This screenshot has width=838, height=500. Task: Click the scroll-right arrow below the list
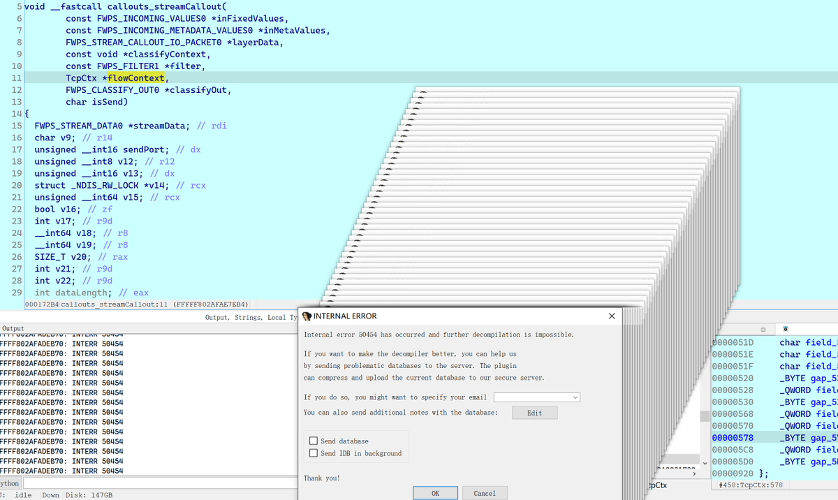pos(693,474)
